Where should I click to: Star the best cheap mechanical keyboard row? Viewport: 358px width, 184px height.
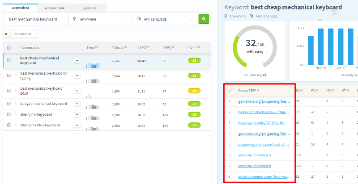(16, 60)
